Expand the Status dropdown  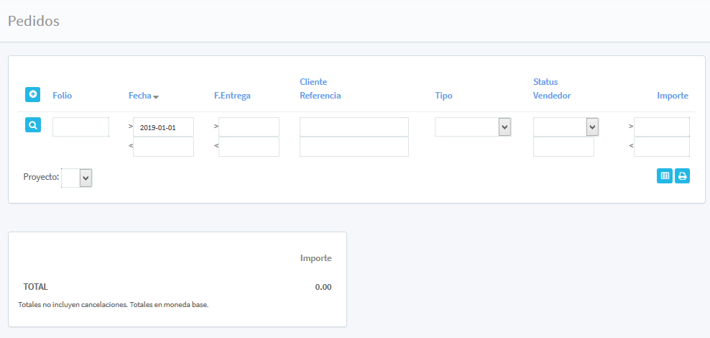(x=566, y=127)
